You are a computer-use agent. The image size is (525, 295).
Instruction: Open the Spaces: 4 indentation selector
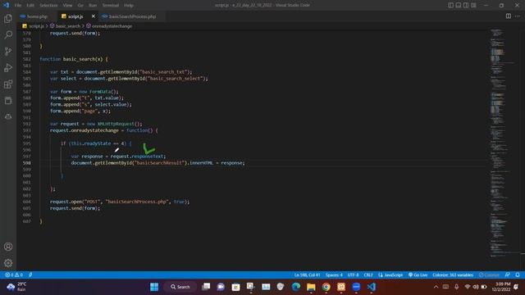[334, 275]
